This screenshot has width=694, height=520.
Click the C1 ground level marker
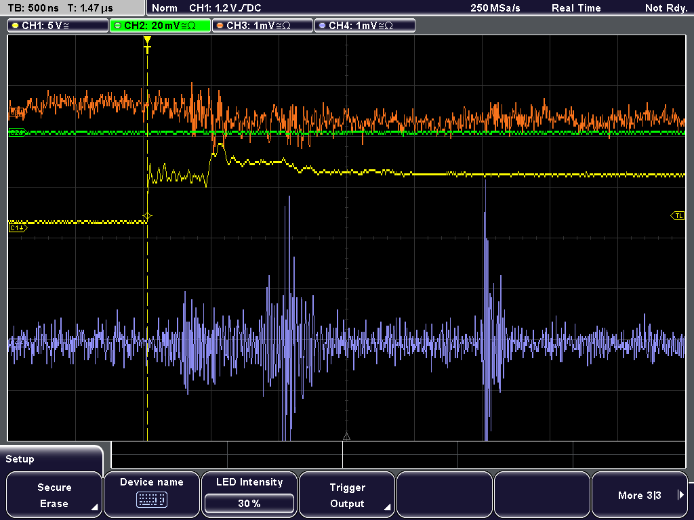(18, 227)
